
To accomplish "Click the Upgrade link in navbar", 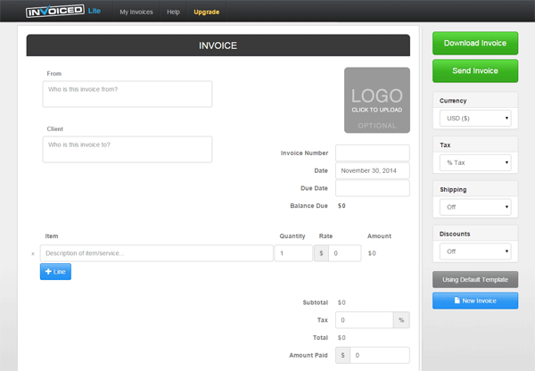I will (207, 12).
